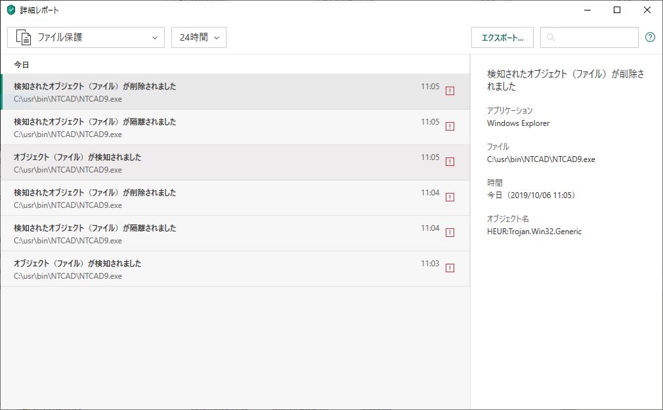This screenshot has width=663, height=410.
Task: Select the 11:04 隔離されました event row
Action: tap(235, 234)
